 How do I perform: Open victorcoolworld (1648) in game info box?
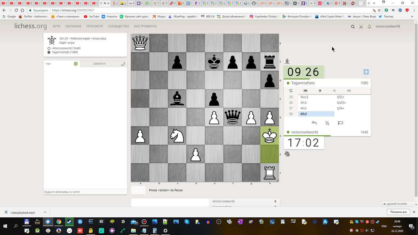[x=66, y=48]
